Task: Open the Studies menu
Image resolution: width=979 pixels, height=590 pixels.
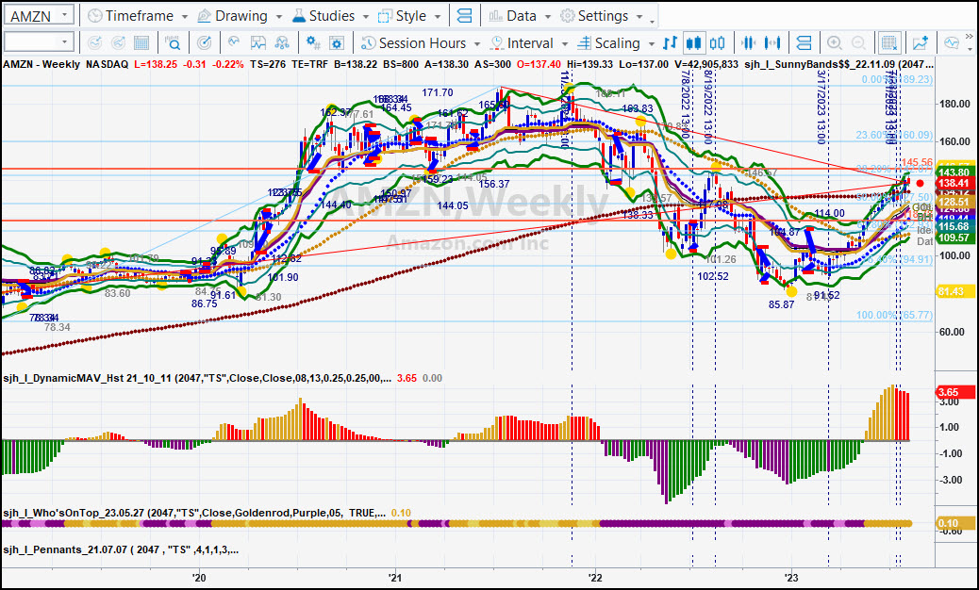Action: (331, 16)
